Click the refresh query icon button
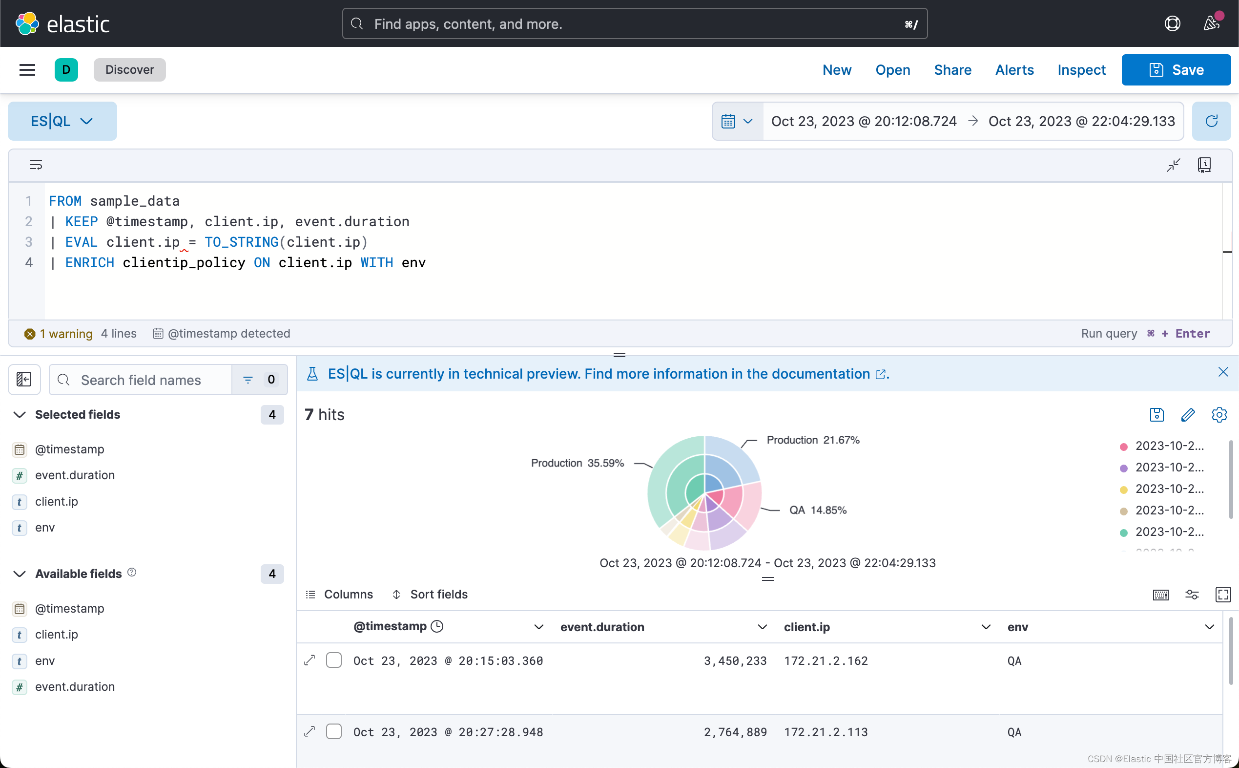Viewport: 1239px width, 768px height. point(1211,121)
